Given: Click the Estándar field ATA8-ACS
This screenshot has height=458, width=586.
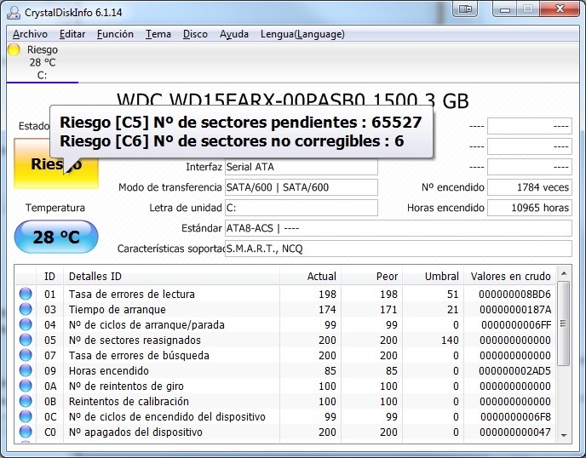Looking at the screenshot, I should pyautogui.click(x=399, y=228).
